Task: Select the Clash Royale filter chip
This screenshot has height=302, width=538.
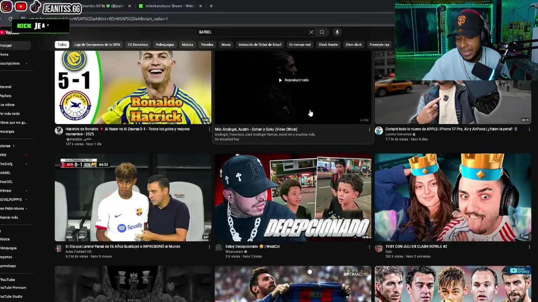Action: (x=328, y=44)
